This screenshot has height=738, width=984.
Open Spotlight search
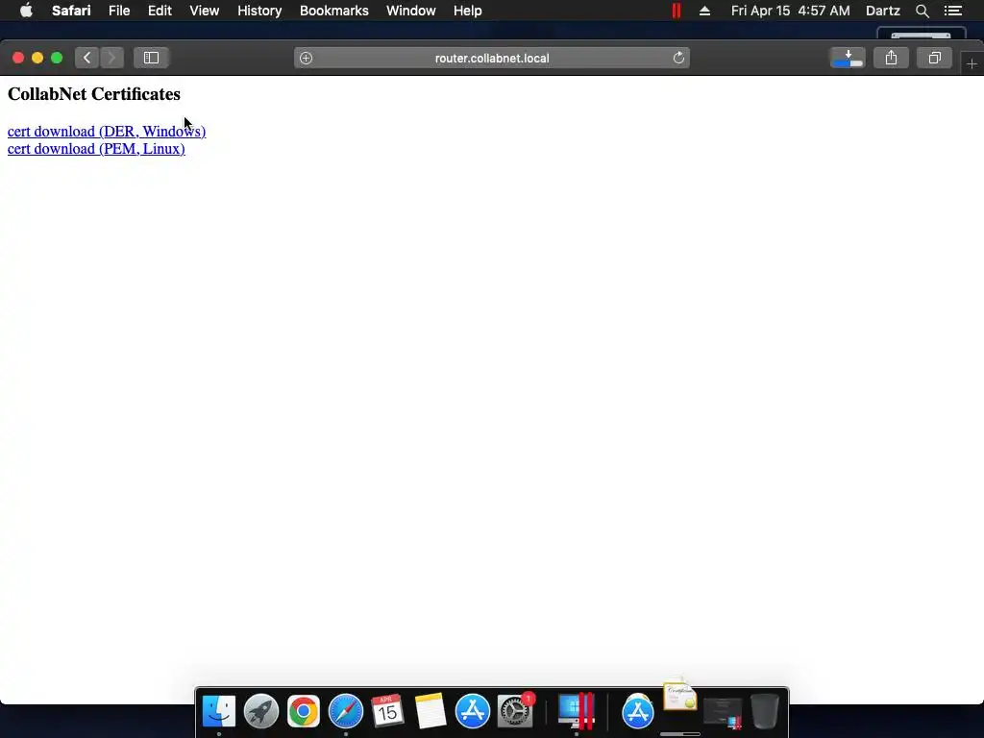[922, 11]
